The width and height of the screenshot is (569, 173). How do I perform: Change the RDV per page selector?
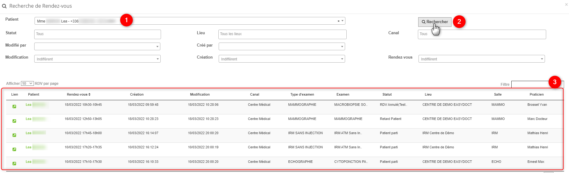(x=27, y=84)
